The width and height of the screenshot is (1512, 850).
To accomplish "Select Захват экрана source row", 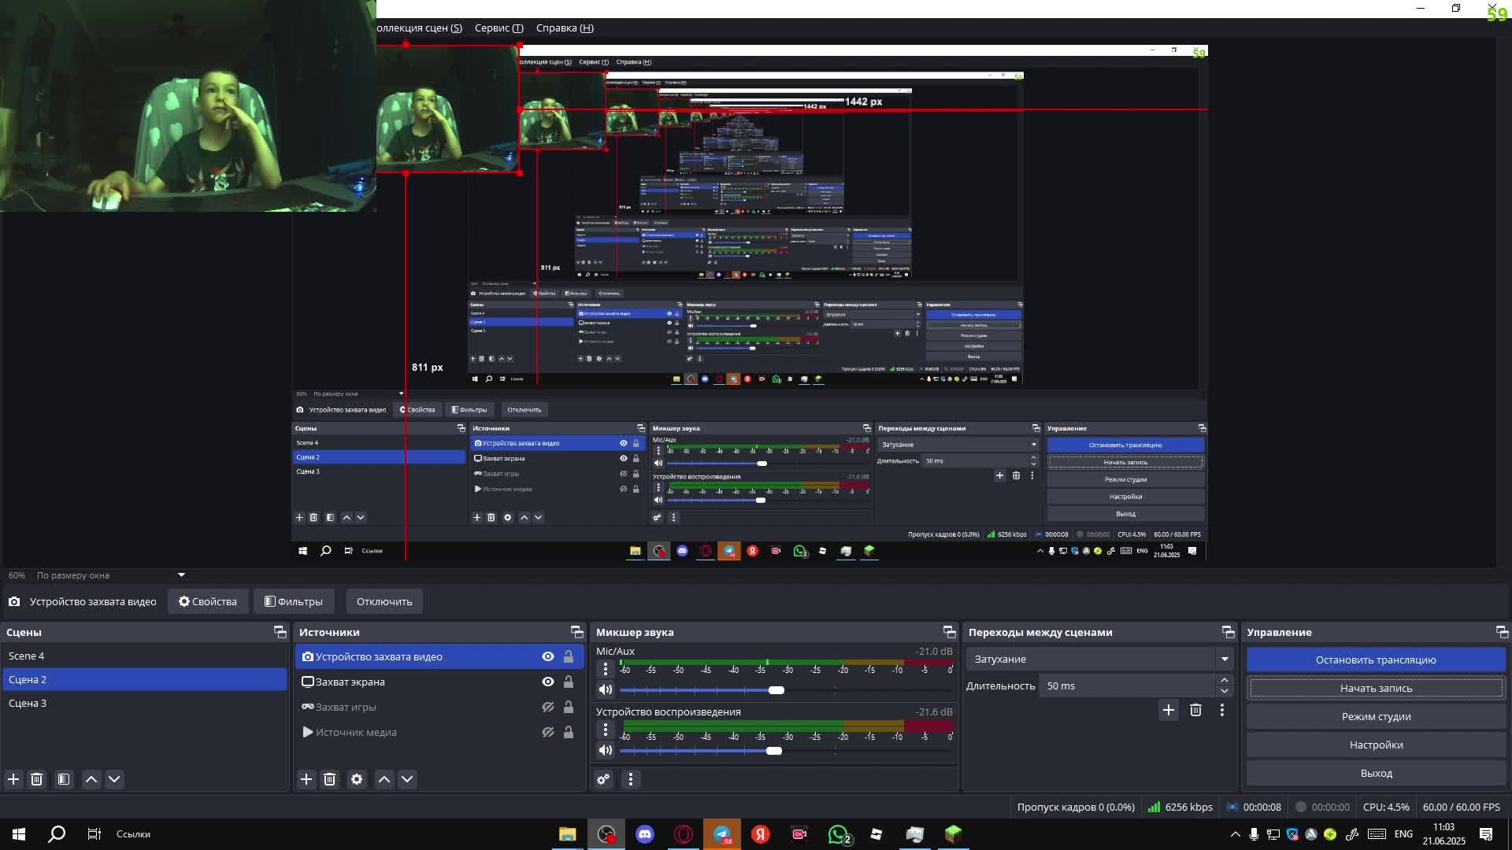I will pos(439,682).
